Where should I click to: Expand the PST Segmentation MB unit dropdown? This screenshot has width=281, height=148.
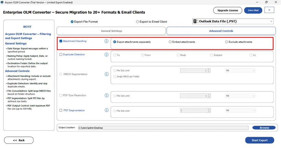click(x=240, y=111)
